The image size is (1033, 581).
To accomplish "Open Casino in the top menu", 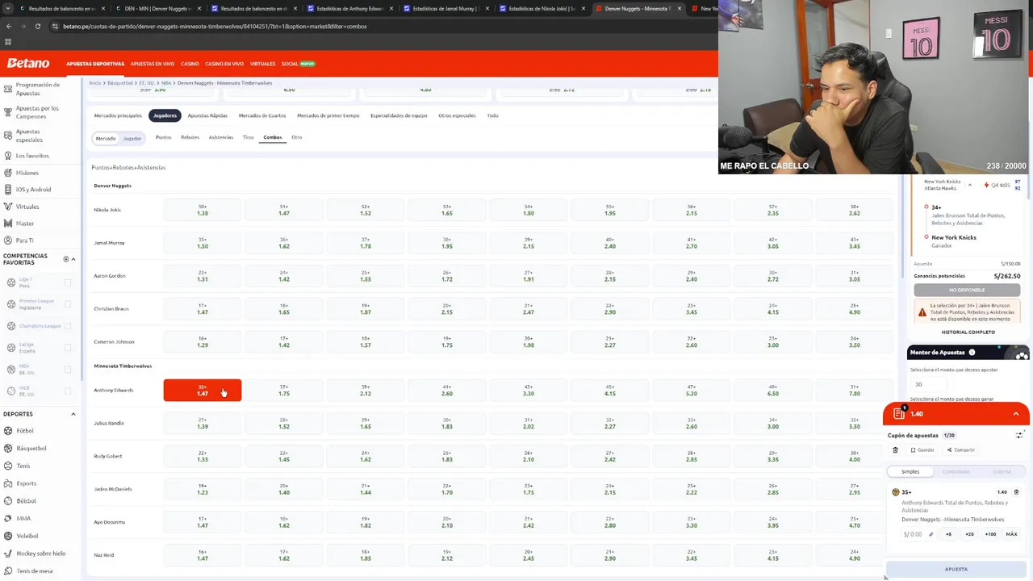I will pos(190,64).
